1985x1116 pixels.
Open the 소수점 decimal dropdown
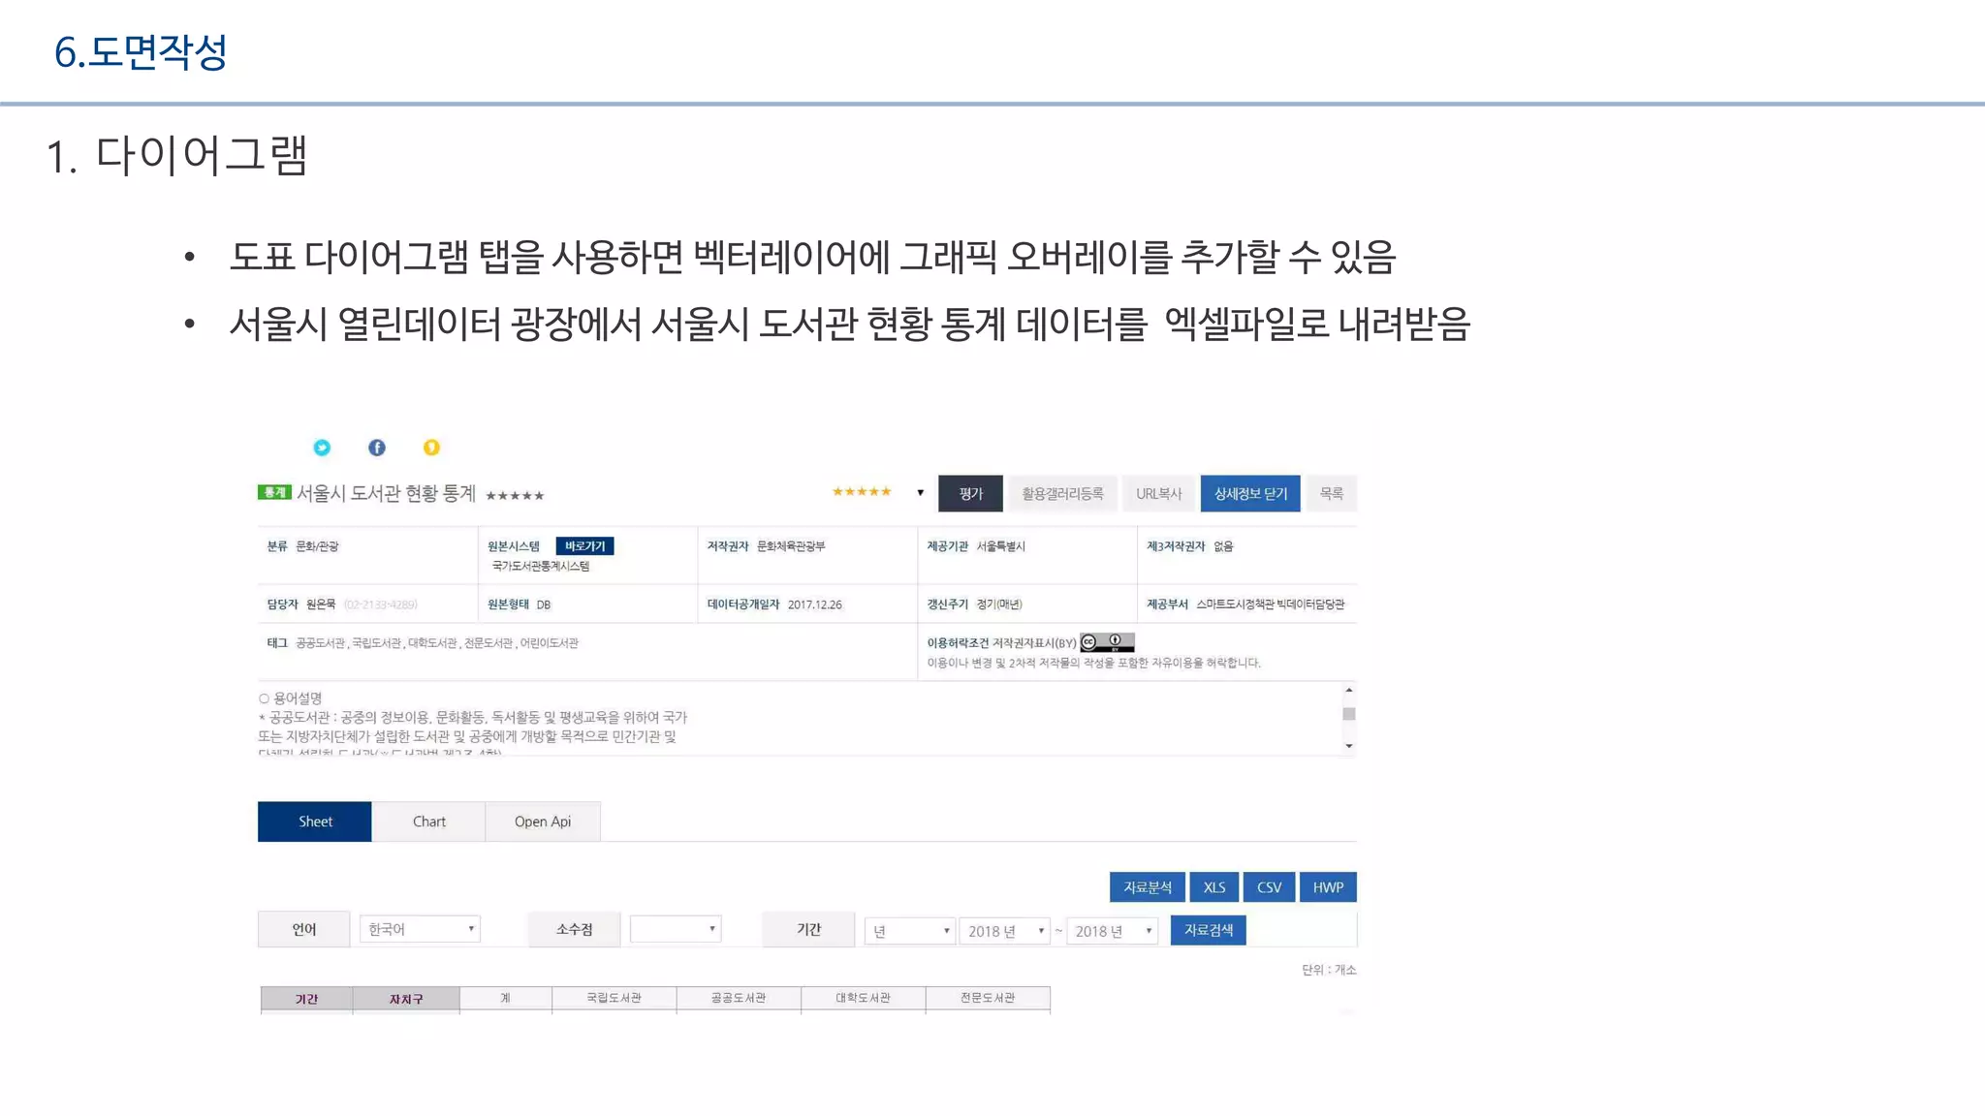click(676, 929)
